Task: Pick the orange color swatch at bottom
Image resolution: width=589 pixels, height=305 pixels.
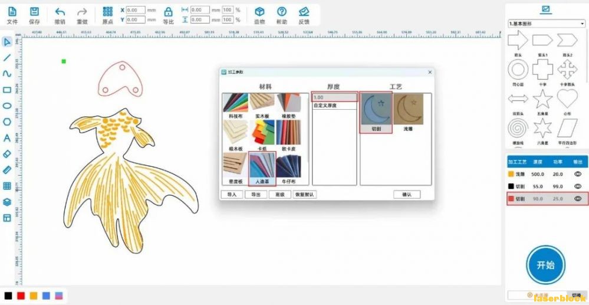Action: point(34,296)
